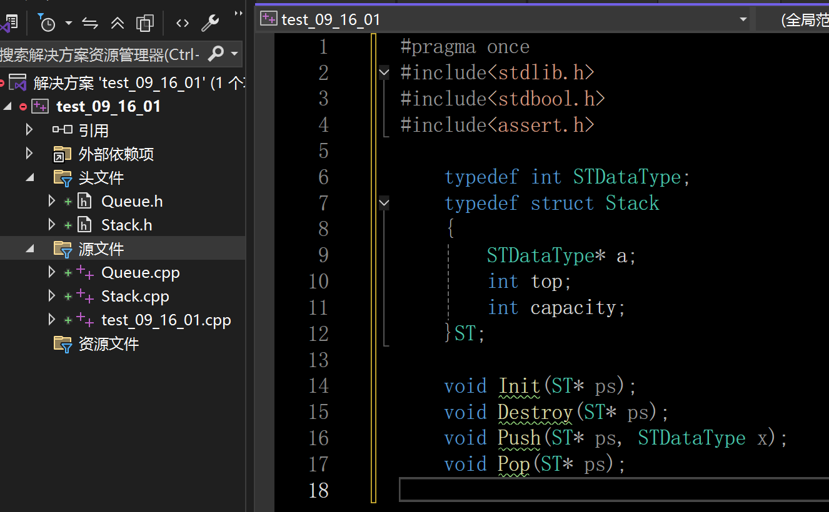The image size is (829, 512).
Task: Show more toolbar options overflow arrows
Action: pos(238,13)
